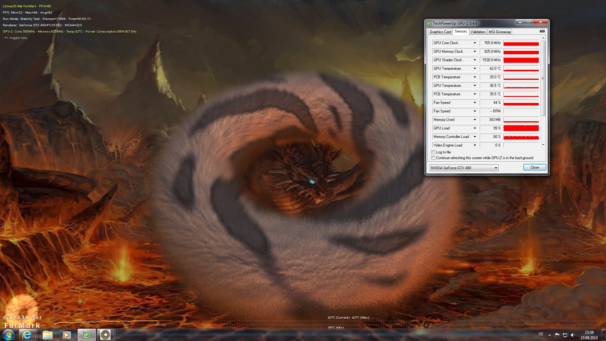The image size is (606, 341).
Task: Click the DE language indicator
Action: click(x=541, y=334)
